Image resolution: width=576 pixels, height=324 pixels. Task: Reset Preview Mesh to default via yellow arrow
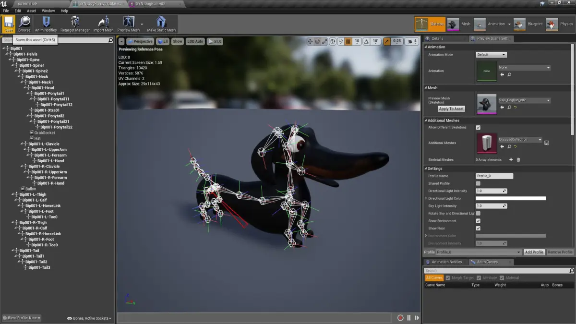point(516,107)
